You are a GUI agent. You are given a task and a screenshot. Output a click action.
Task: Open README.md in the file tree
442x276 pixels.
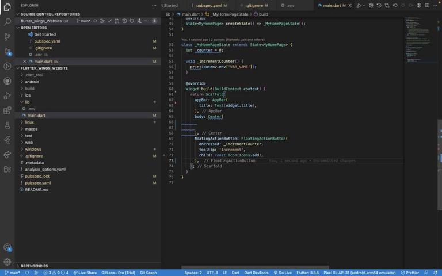[37, 190]
